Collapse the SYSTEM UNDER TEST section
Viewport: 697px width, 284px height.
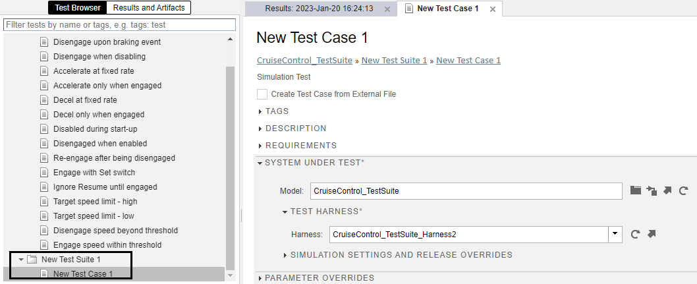(x=260, y=163)
